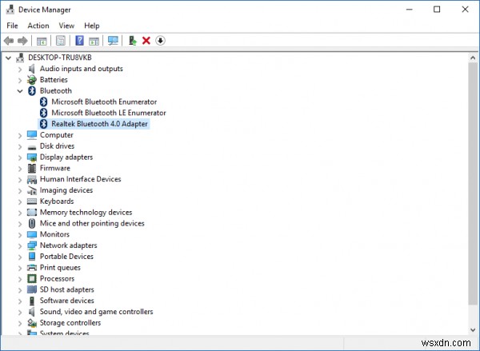Select the Imaging devices label
Viewport: 480px width, 351px height.
click(x=66, y=190)
